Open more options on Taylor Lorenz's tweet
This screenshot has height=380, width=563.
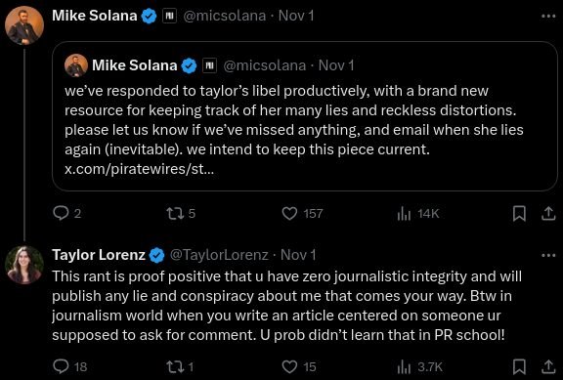click(548, 256)
